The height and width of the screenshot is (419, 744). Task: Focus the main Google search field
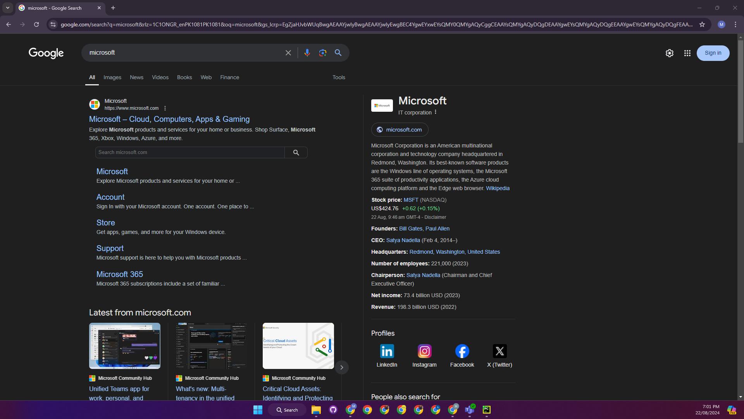point(184,53)
